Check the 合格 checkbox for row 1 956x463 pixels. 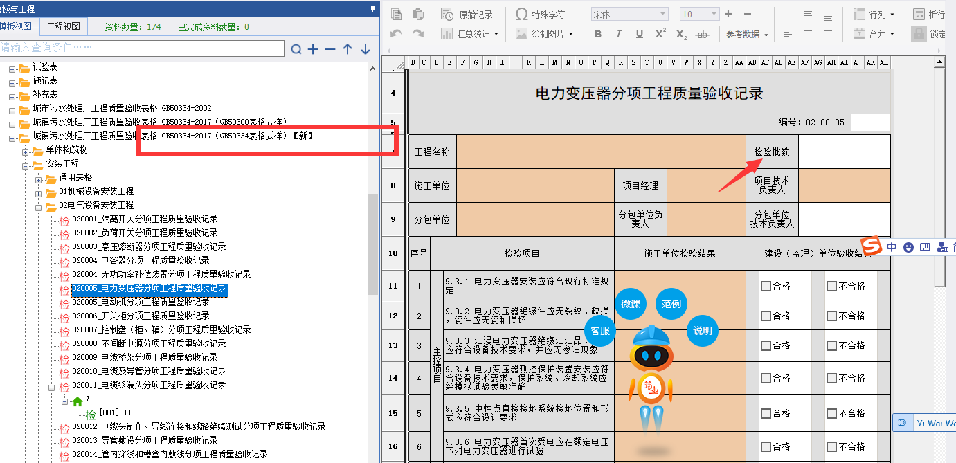[765, 286]
